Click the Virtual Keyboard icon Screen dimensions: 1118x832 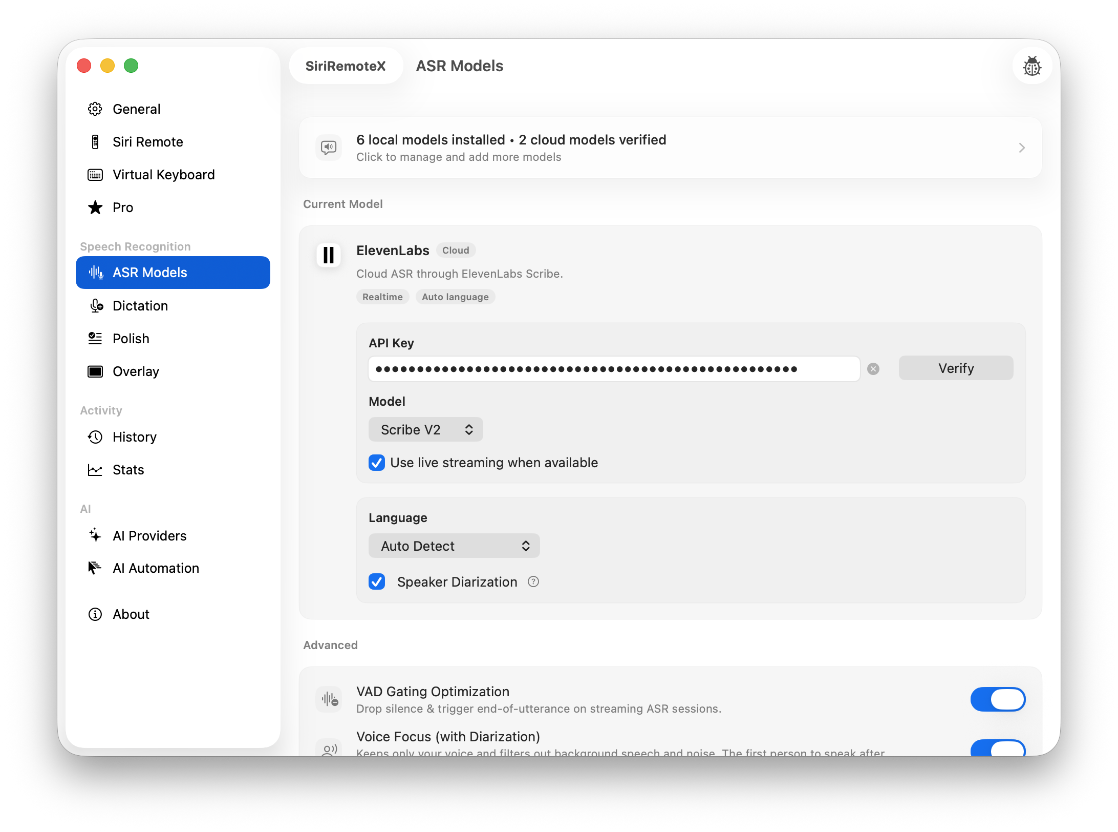[95, 175]
